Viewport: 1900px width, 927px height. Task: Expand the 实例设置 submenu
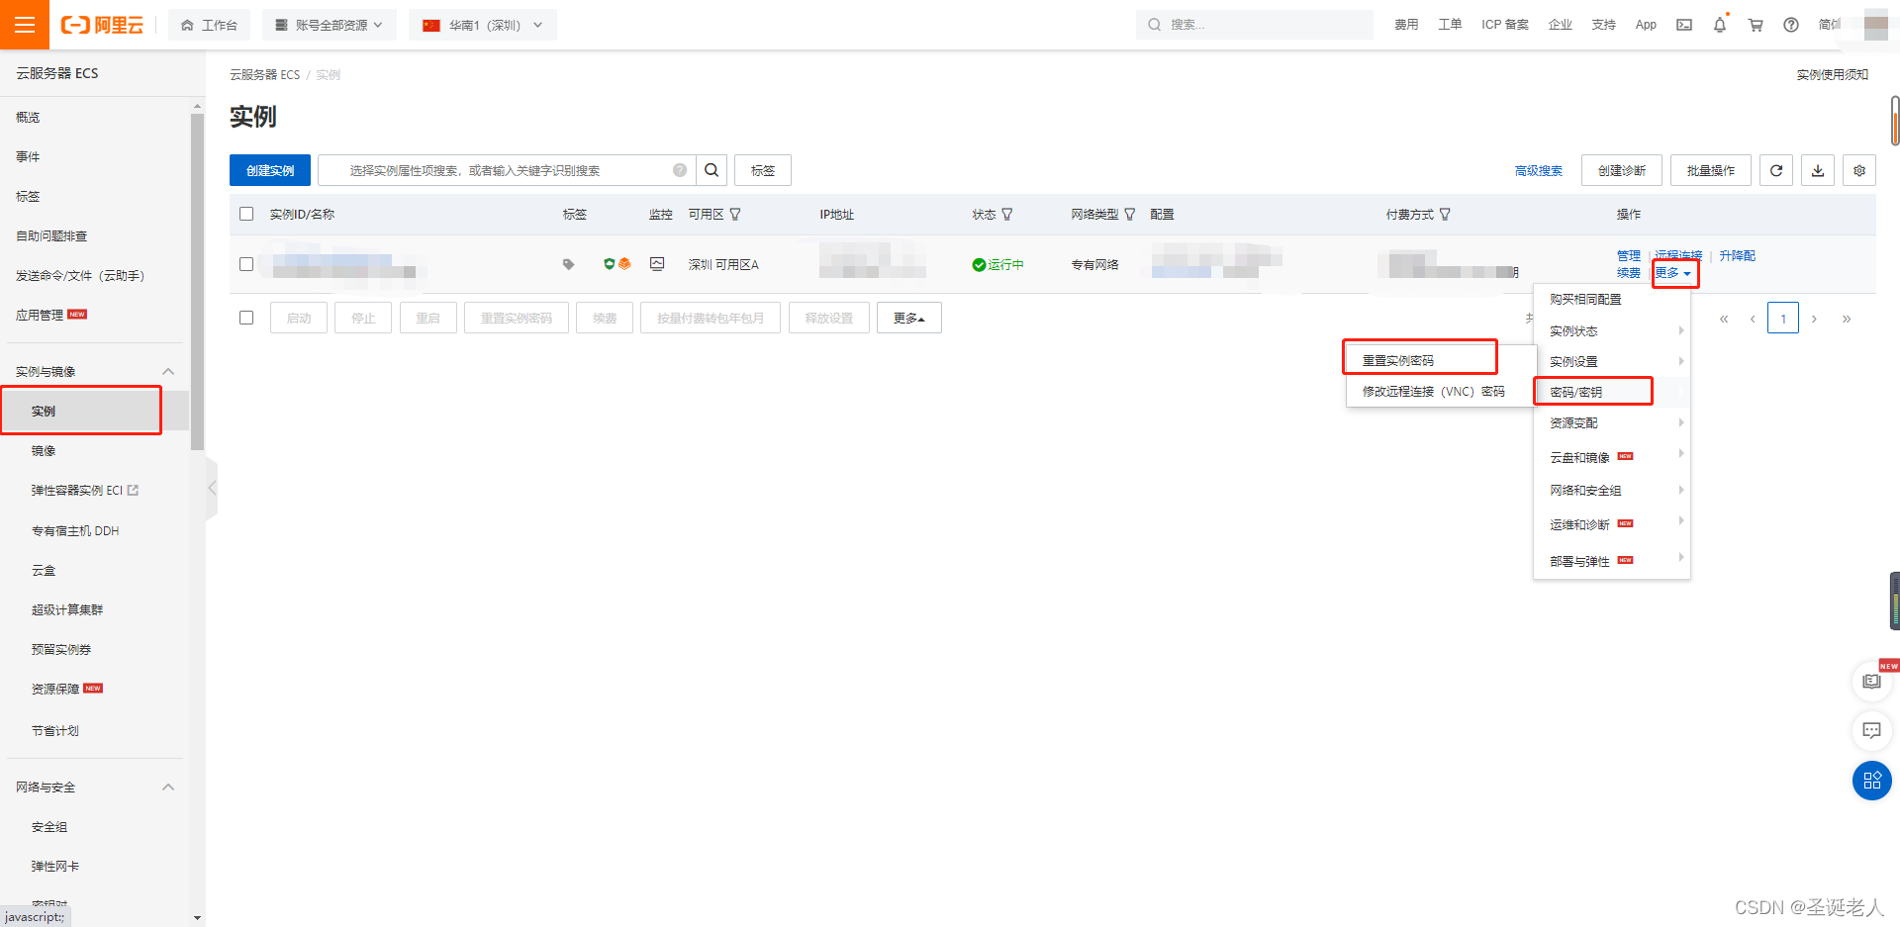click(x=1612, y=361)
